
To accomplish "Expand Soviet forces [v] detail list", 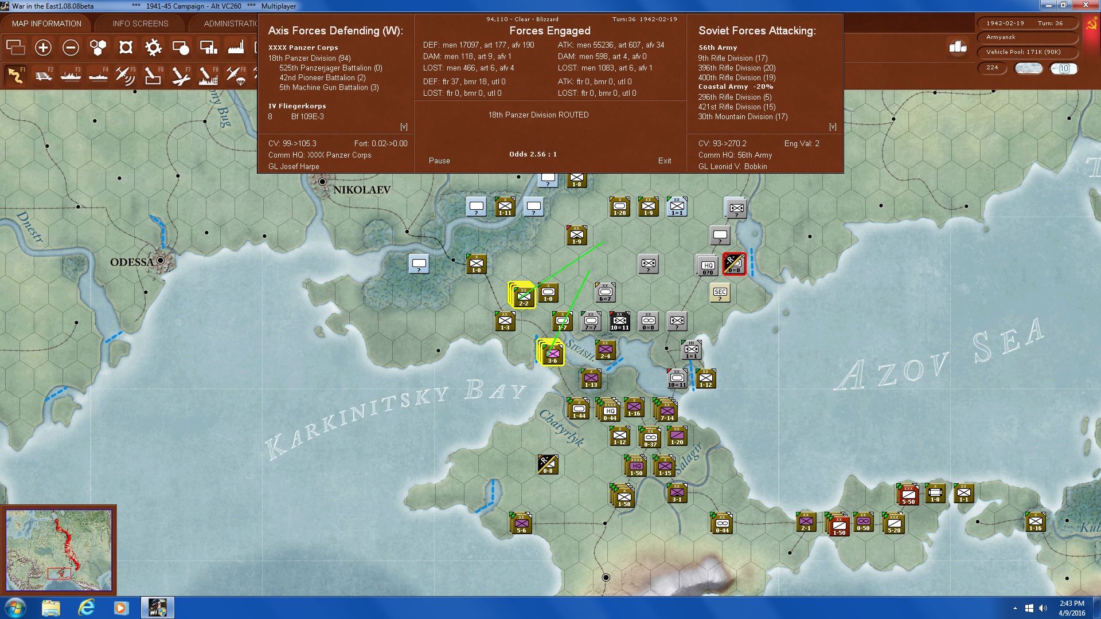I will point(833,127).
